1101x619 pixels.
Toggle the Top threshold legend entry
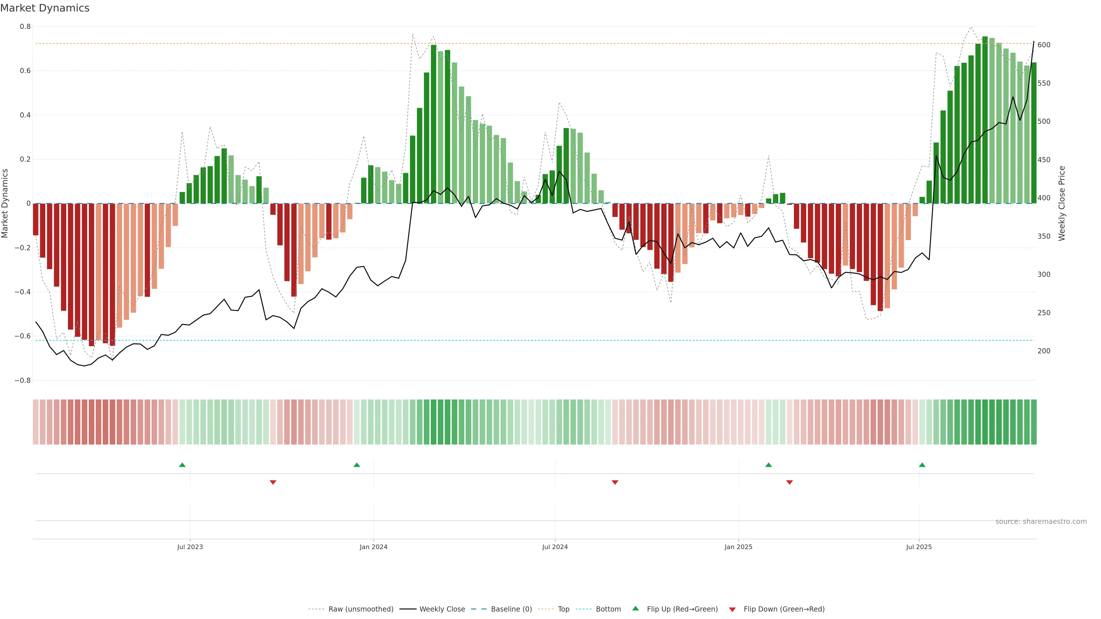563,609
